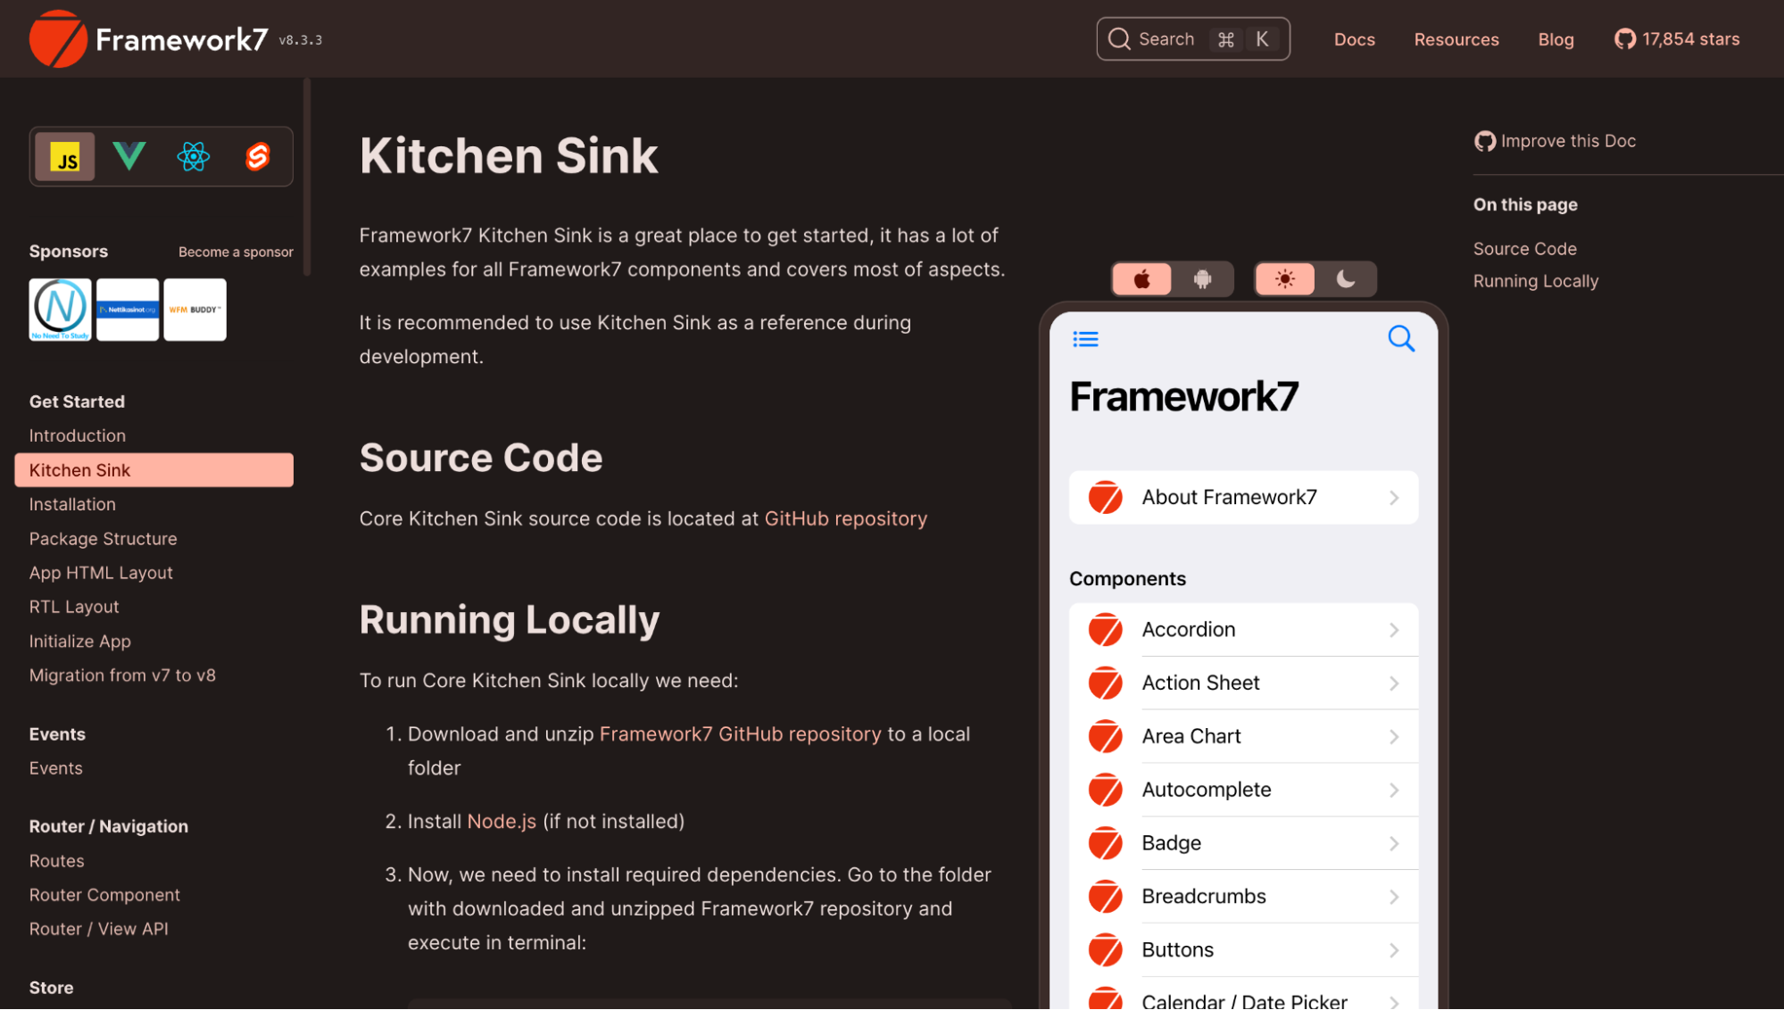Click the icon beside Badge
This screenshot has height=1010, width=1784.
[1105, 844]
